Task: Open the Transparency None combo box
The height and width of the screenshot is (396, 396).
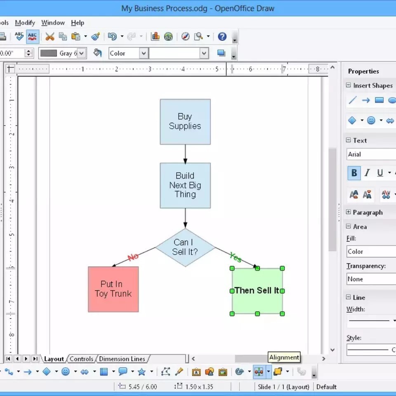Action: [371, 279]
